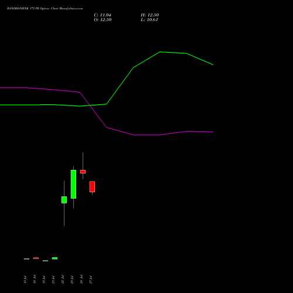Image resolution: width=293 pixels, height=293 pixels.
Task: Click the green indicator line's peak
Action: (x=160, y=52)
